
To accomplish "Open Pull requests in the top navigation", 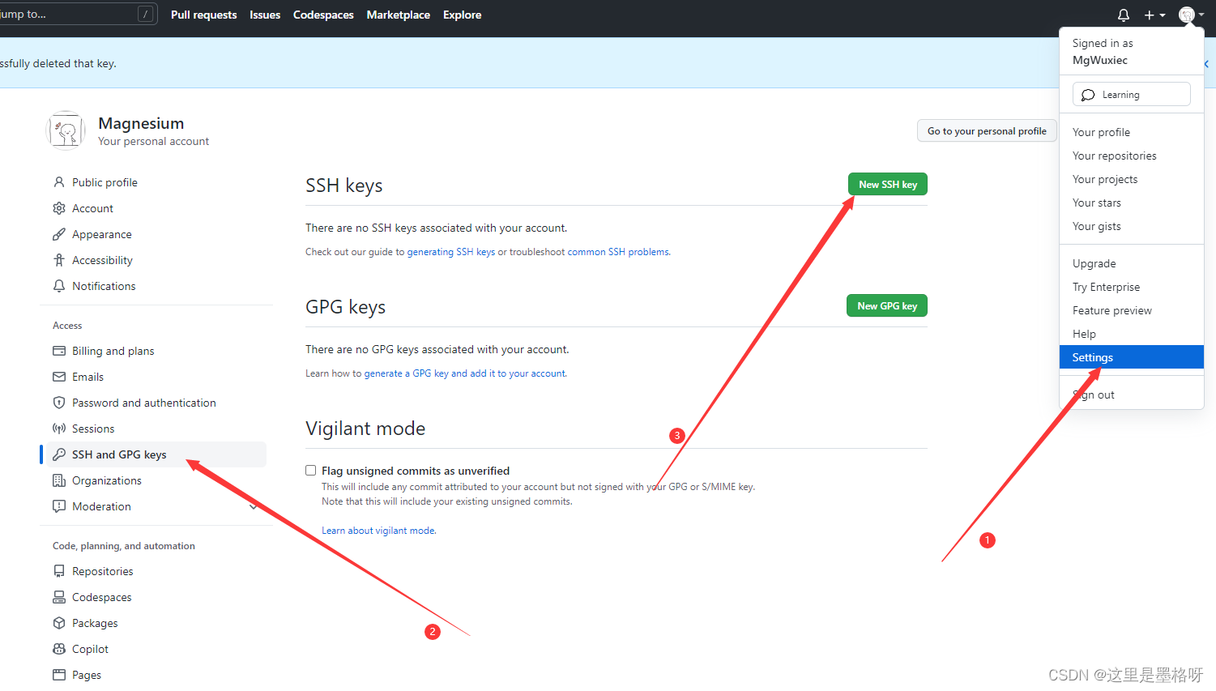I will (x=204, y=15).
